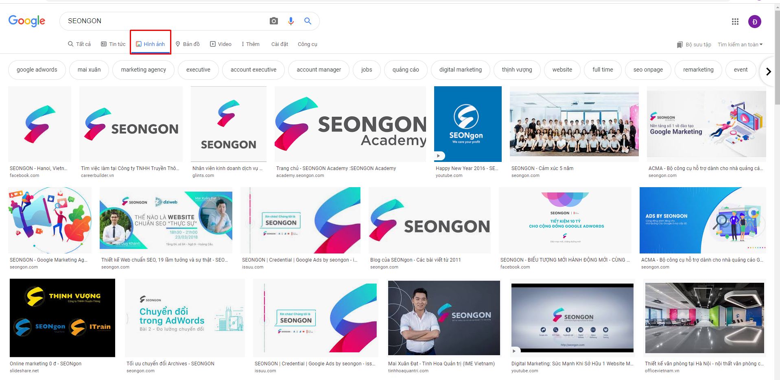The height and width of the screenshot is (380, 780).
Task: Play the Happy New Year 2016 video thumbnail
Action: tap(468, 124)
